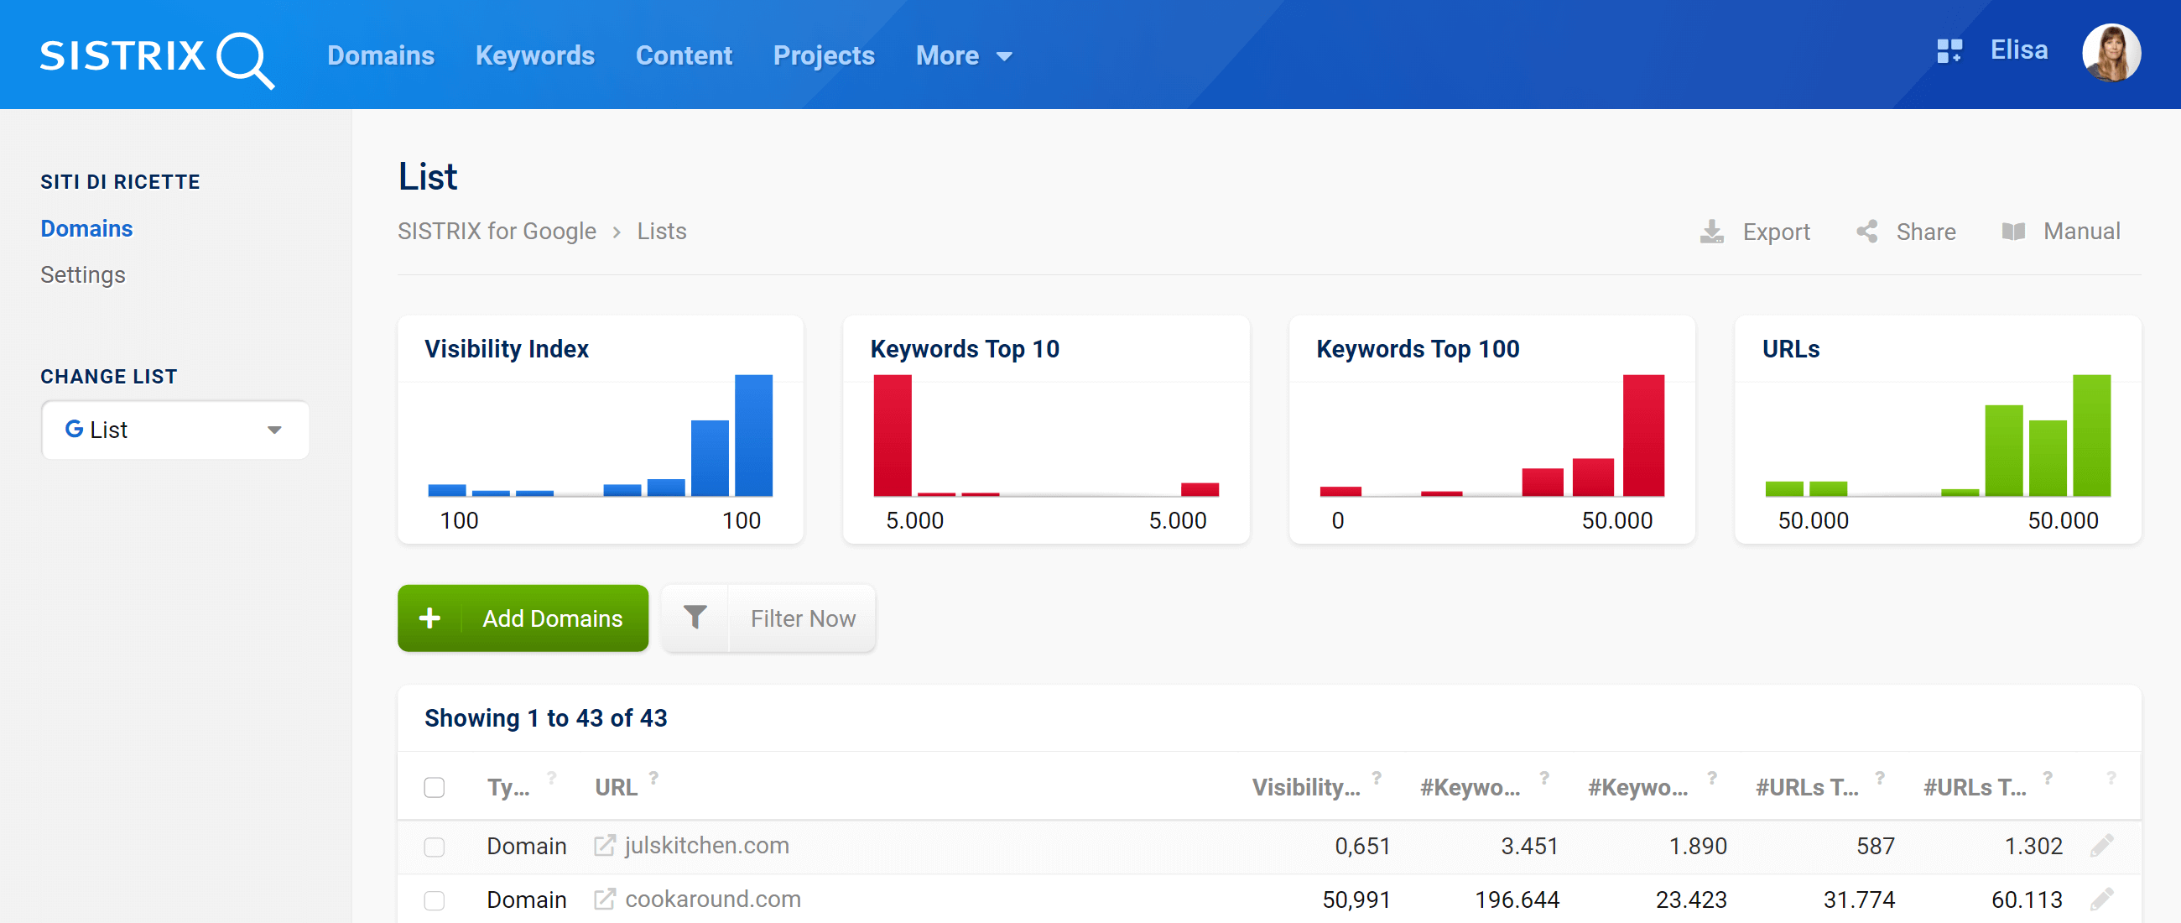Click the Manual book icon
Screen dimensions: 2181x923
tap(2012, 232)
